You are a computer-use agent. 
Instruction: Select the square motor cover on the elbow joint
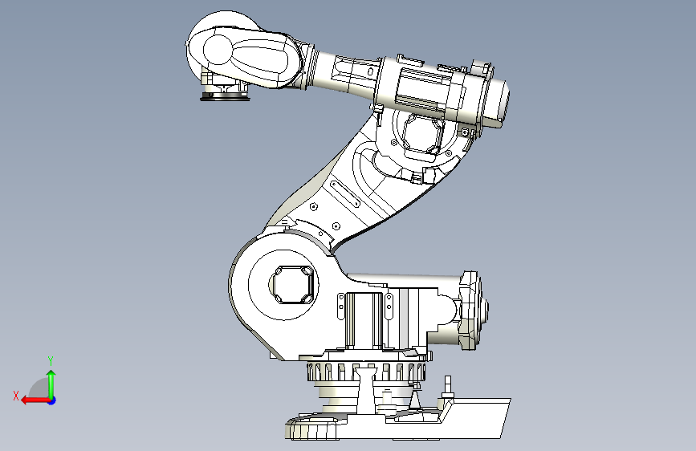[x=423, y=132]
